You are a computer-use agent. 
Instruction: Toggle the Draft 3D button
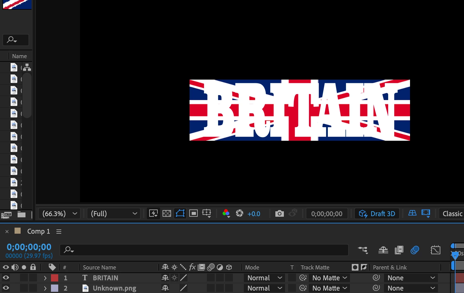click(377, 214)
